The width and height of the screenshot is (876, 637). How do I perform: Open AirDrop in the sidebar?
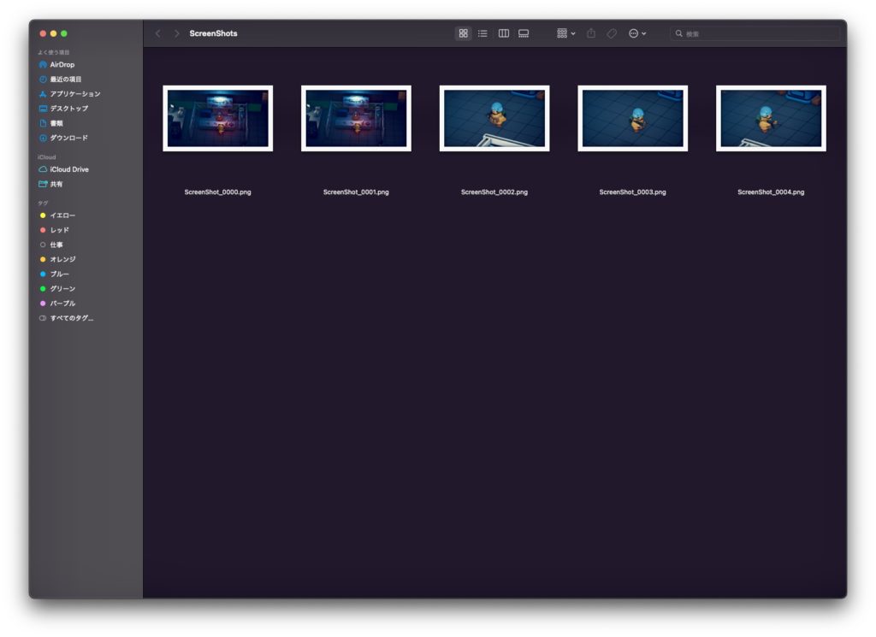point(62,64)
